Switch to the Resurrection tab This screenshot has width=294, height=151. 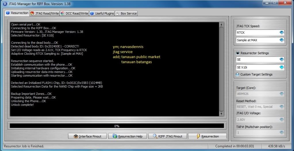(x=17, y=13)
